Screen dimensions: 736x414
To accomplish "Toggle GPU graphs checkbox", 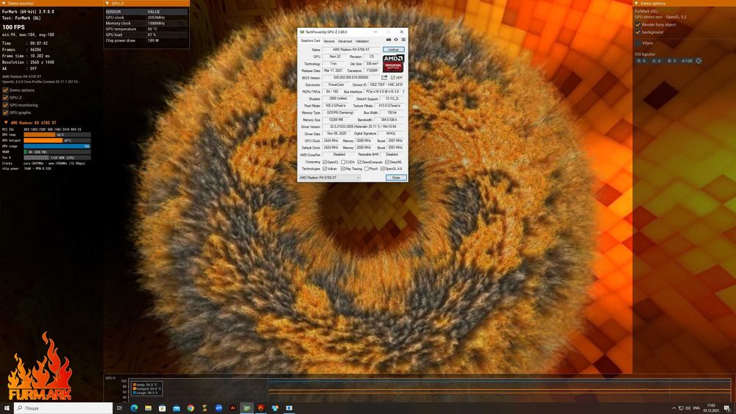I will (6, 113).
